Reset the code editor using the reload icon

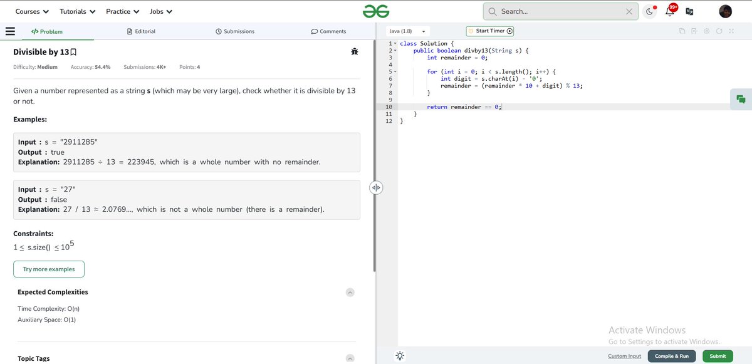tap(719, 31)
